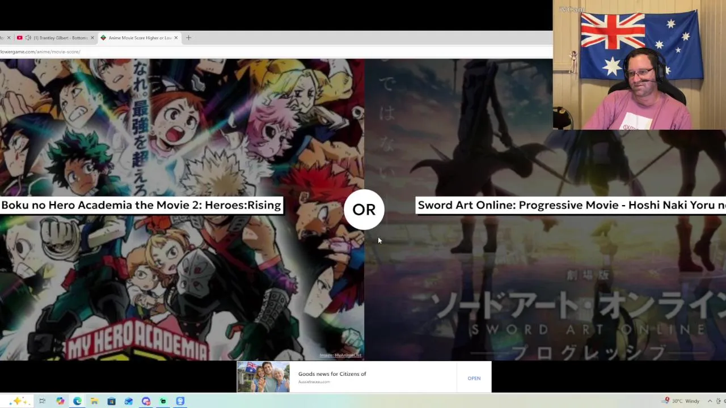Click the meet now camera tray icon
The height and width of the screenshot is (408, 726).
click(719, 401)
